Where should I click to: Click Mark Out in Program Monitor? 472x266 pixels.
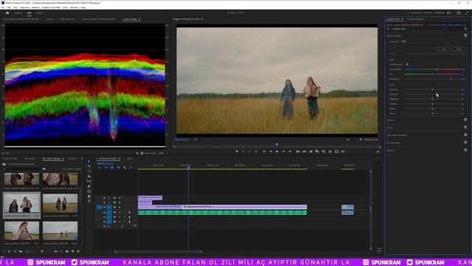(x=249, y=151)
